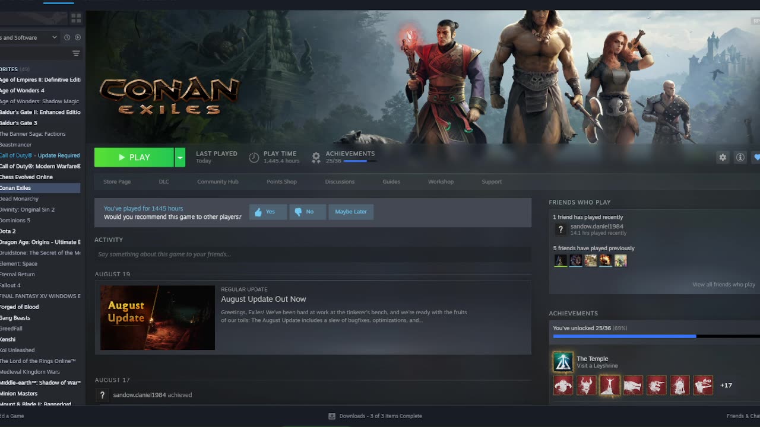Screen dimensions: 760x427
Task: Click the downloads icon in bottom bar
Action: [332, 416]
